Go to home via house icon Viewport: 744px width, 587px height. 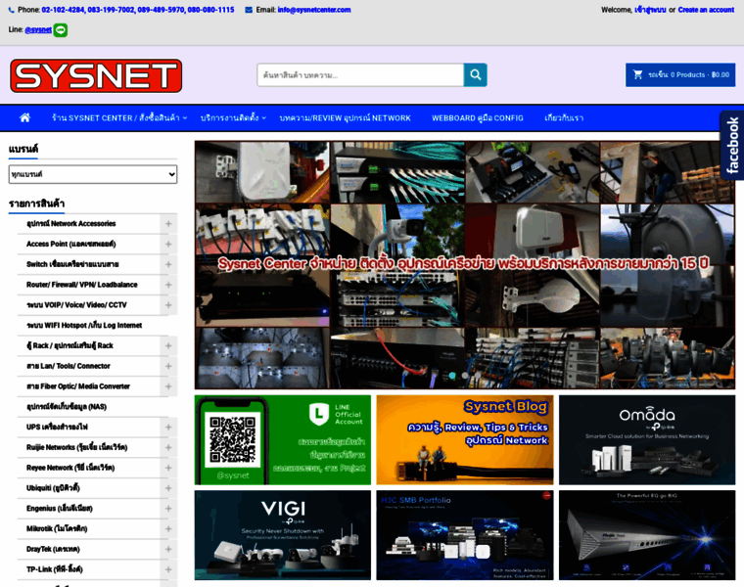tap(24, 117)
